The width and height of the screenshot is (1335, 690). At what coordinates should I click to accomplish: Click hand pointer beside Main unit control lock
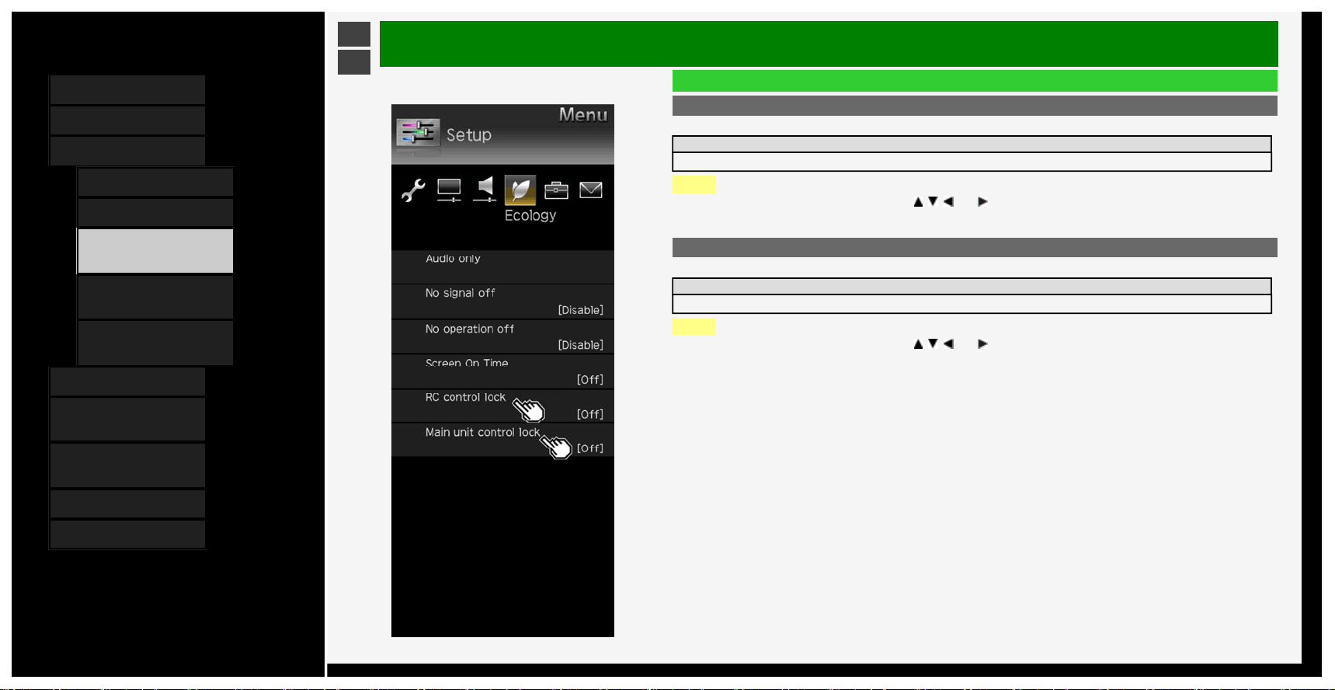tap(556, 446)
